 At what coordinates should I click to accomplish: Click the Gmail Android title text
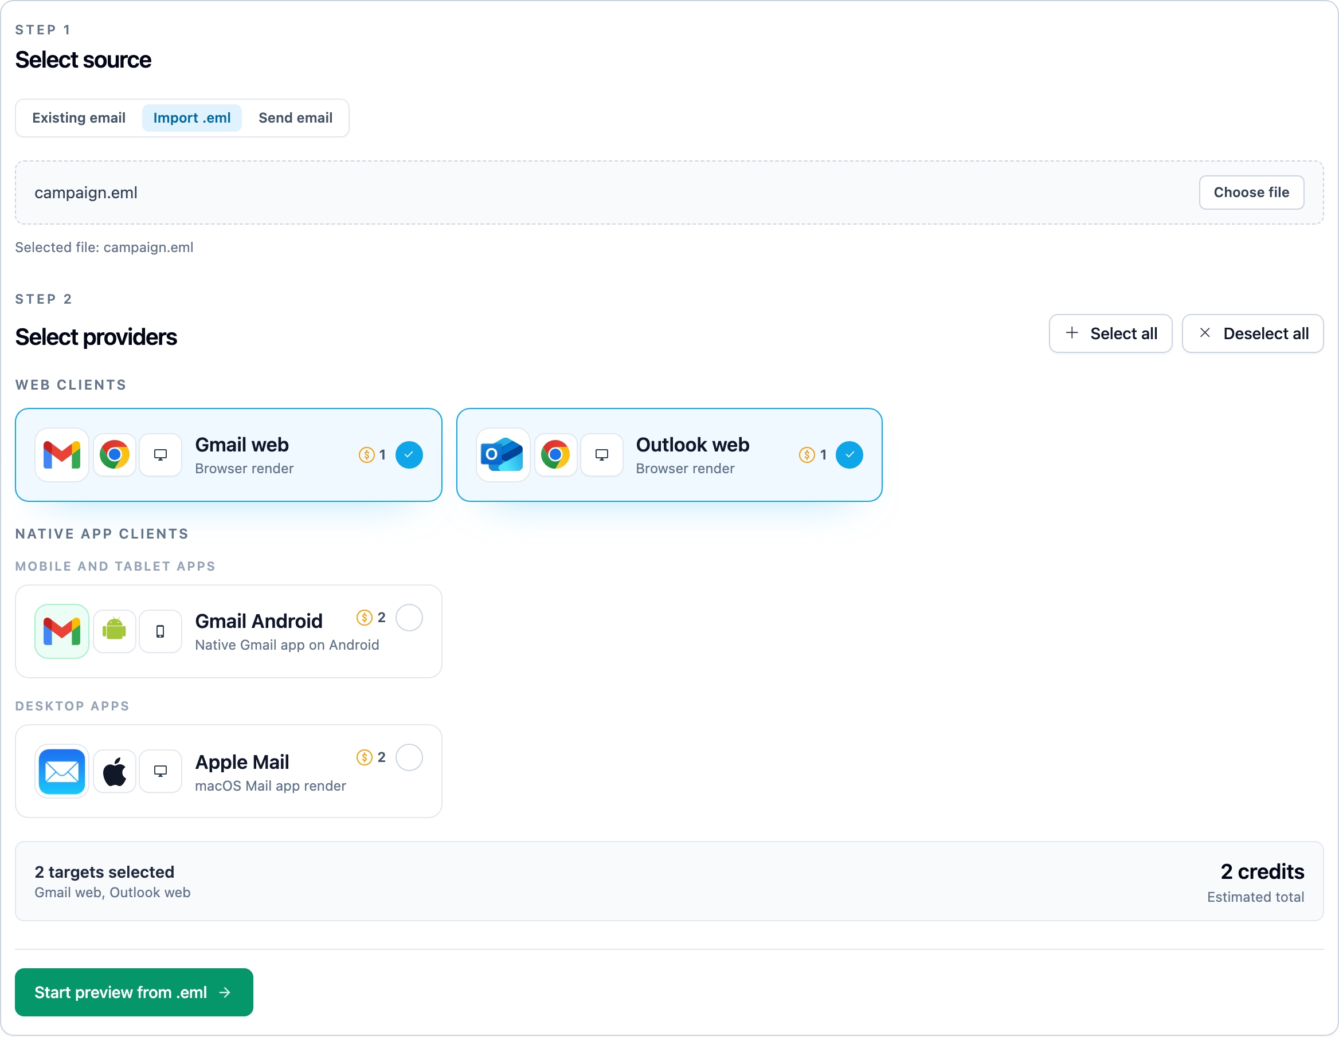259,622
